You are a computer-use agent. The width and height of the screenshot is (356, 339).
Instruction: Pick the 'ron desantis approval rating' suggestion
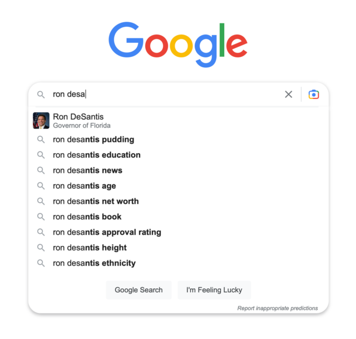(107, 232)
